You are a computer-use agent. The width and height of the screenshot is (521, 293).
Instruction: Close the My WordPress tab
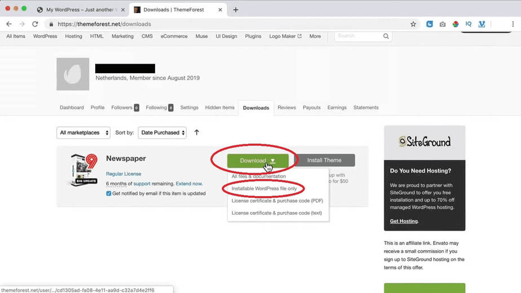pos(122,10)
